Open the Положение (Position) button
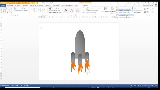Image resolution: width=160 pixels, height=90 pixels. click(x=106, y=10)
